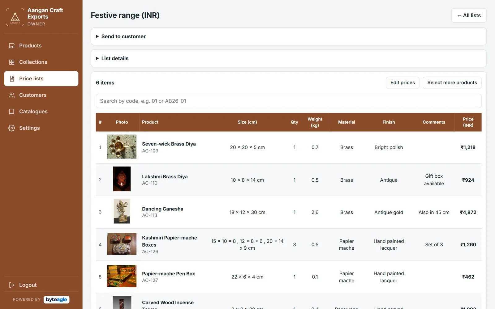Viewport: 495px width, 309px height.
Task: Click the Products sidebar icon
Action: point(12,46)
